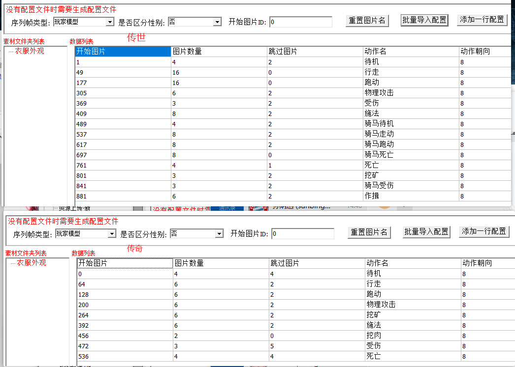Select the start image cell 177
515x367 pixels.
pos(123,83)
